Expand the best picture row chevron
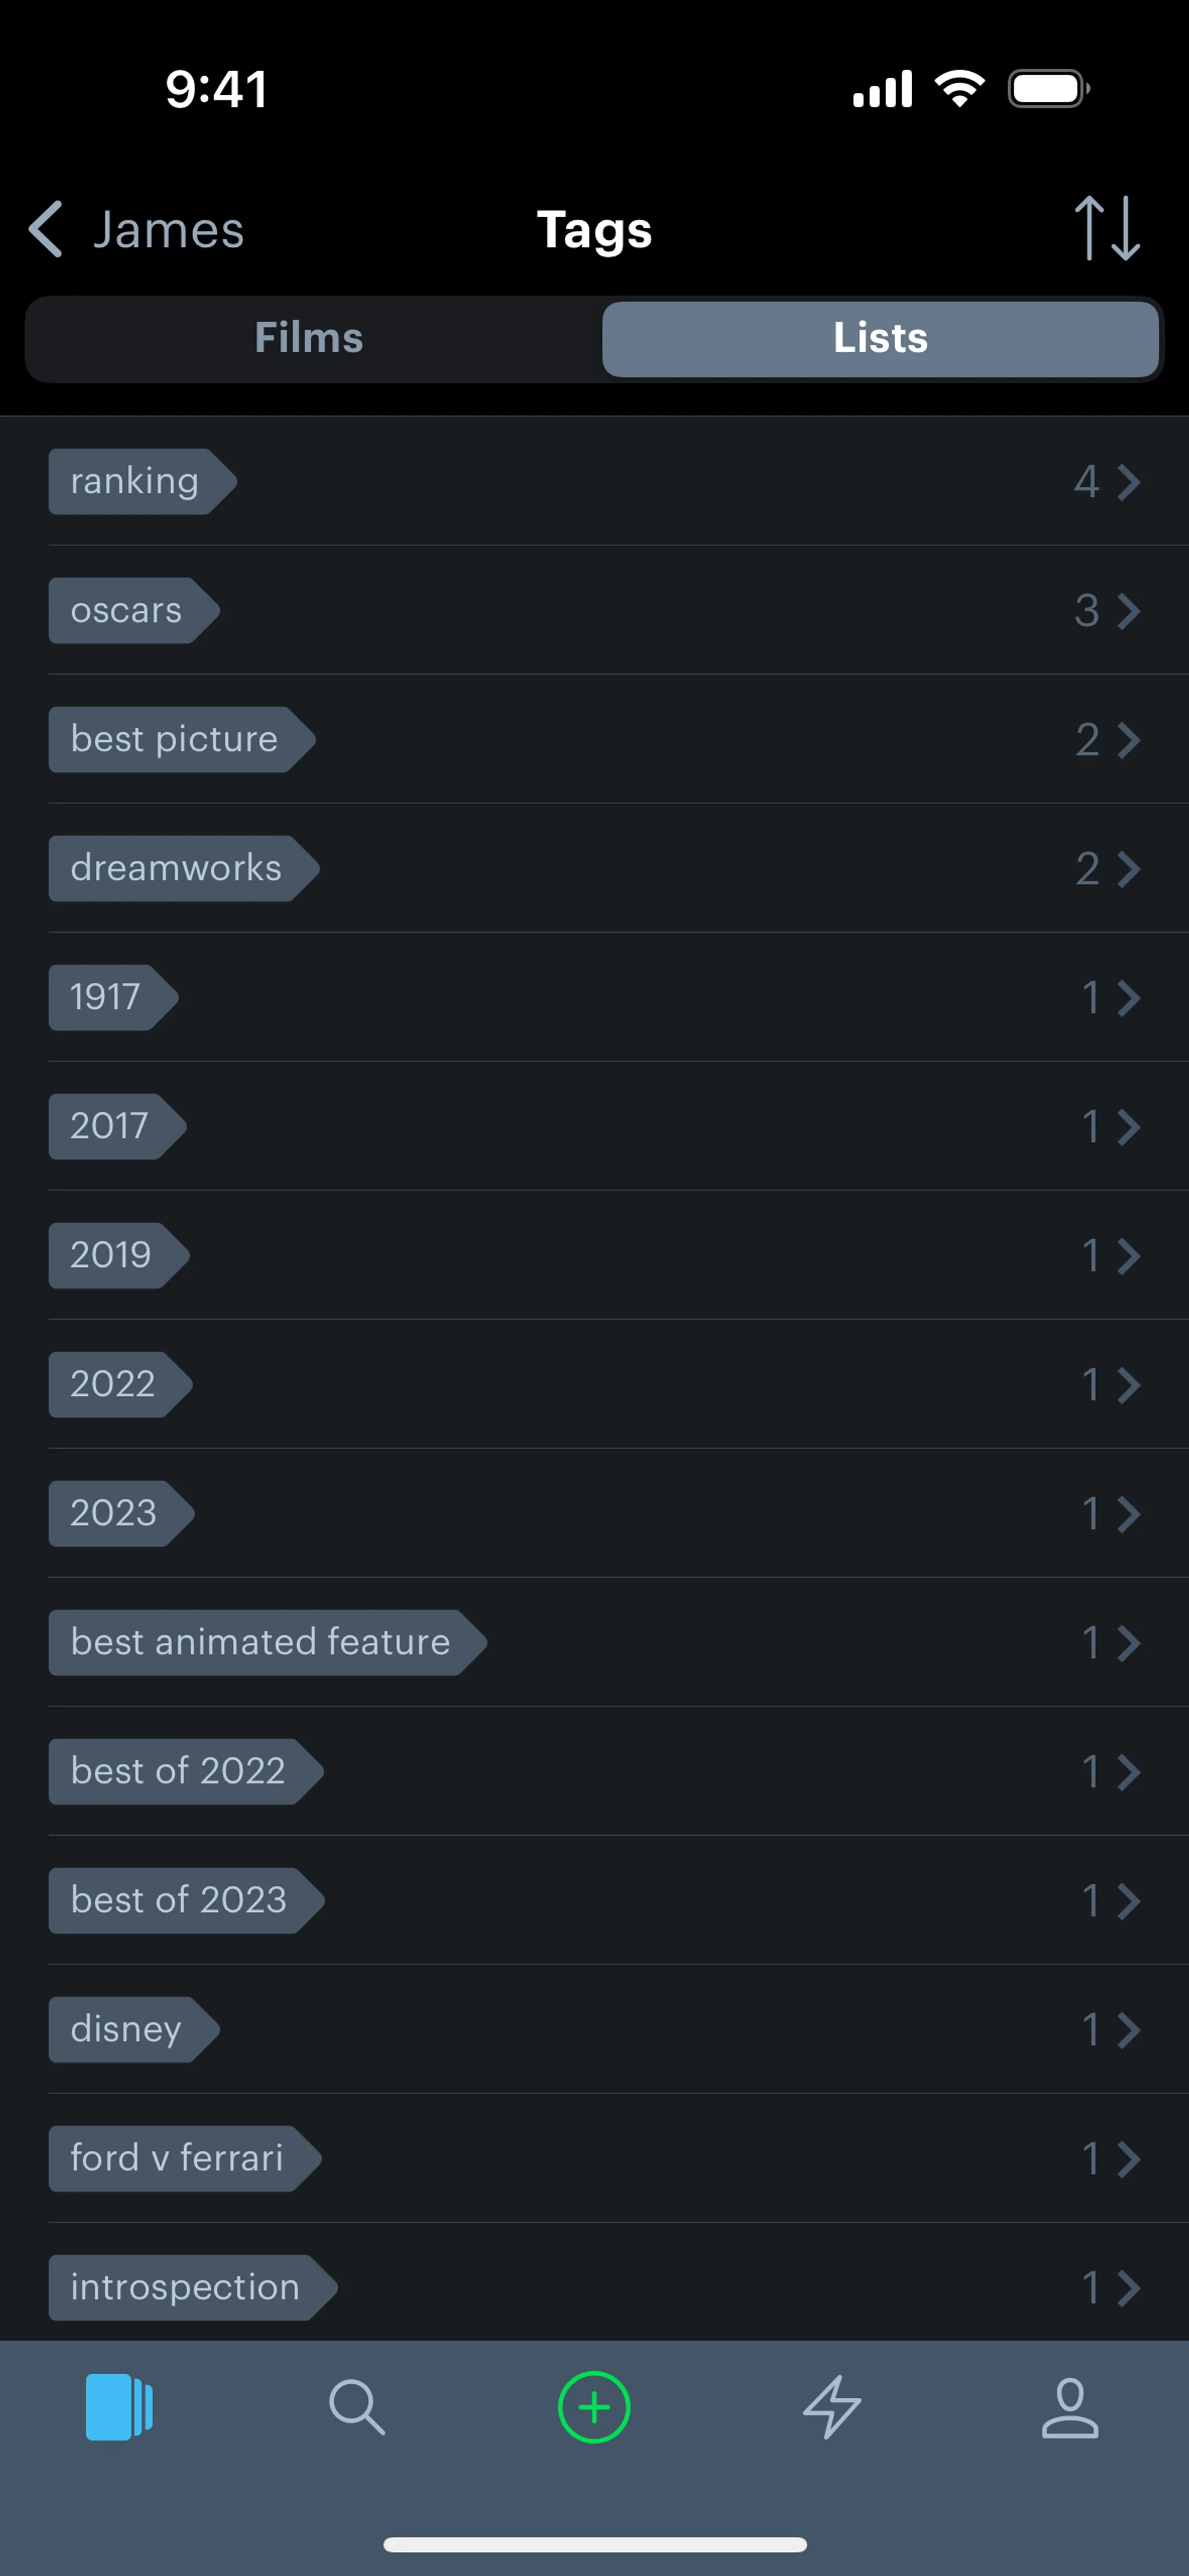 click(x=1129, y=740)
